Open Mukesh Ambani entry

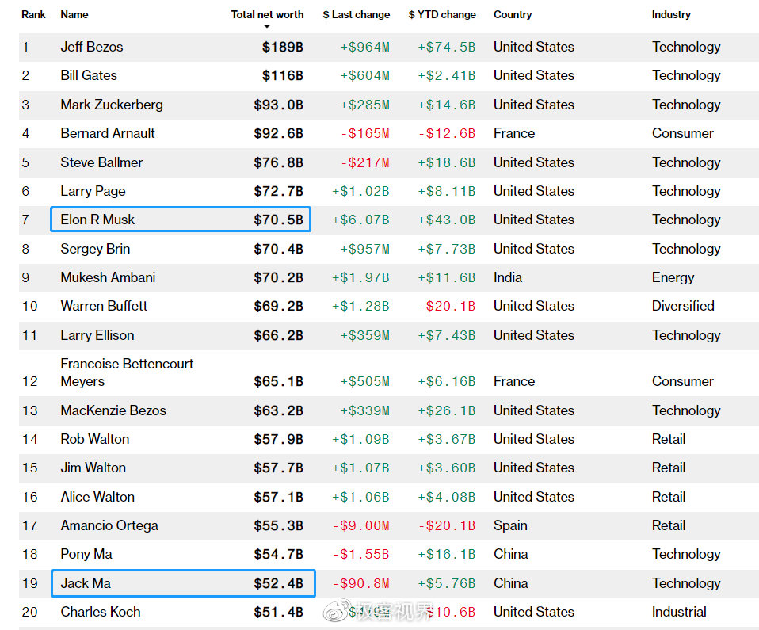pyautogui.click(x=108, y=277)
